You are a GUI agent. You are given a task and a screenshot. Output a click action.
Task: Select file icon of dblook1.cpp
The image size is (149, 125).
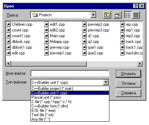coord(9,47)
